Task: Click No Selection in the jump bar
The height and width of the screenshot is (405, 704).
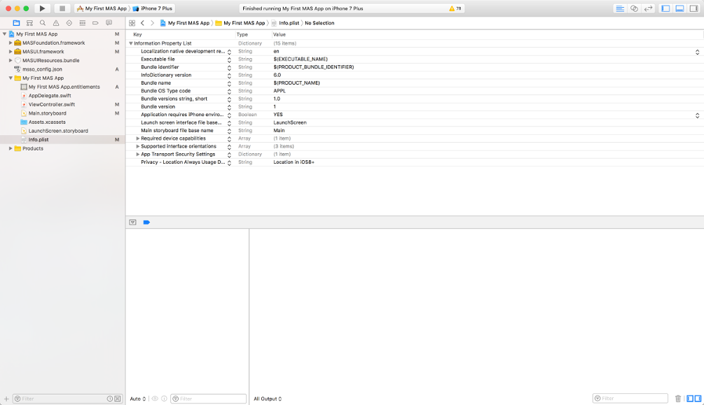Action: pos(319,23)
